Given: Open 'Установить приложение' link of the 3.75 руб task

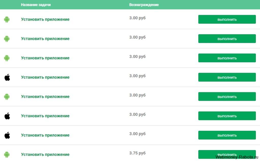Looking at the screenshot, I should 45,155.
